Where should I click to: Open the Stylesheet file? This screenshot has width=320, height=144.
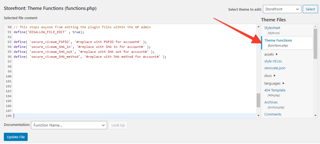(272, 28)
